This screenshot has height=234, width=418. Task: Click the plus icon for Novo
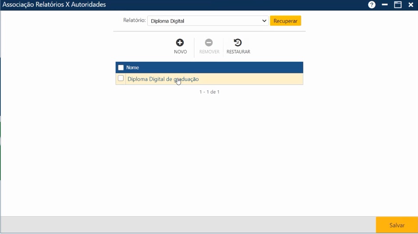[x=180, y=42]
